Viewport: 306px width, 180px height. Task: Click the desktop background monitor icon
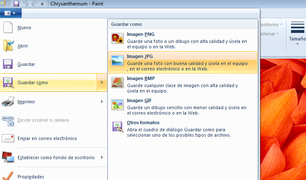click(8, 157)
